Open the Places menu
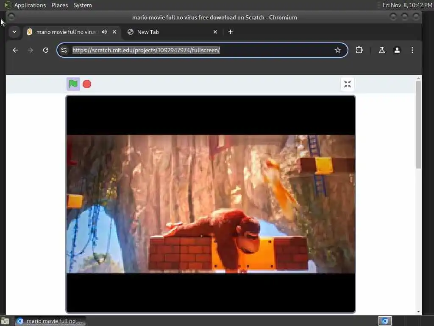Viewport: 434px width, 326px height. [x=59, y=5]
